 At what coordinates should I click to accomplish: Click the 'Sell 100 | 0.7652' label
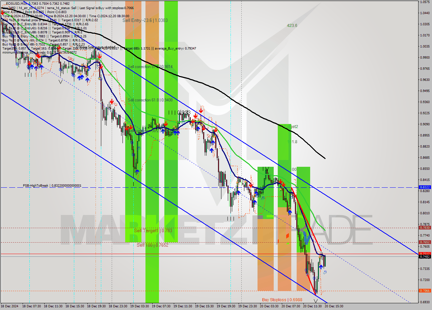click(153, 245)
